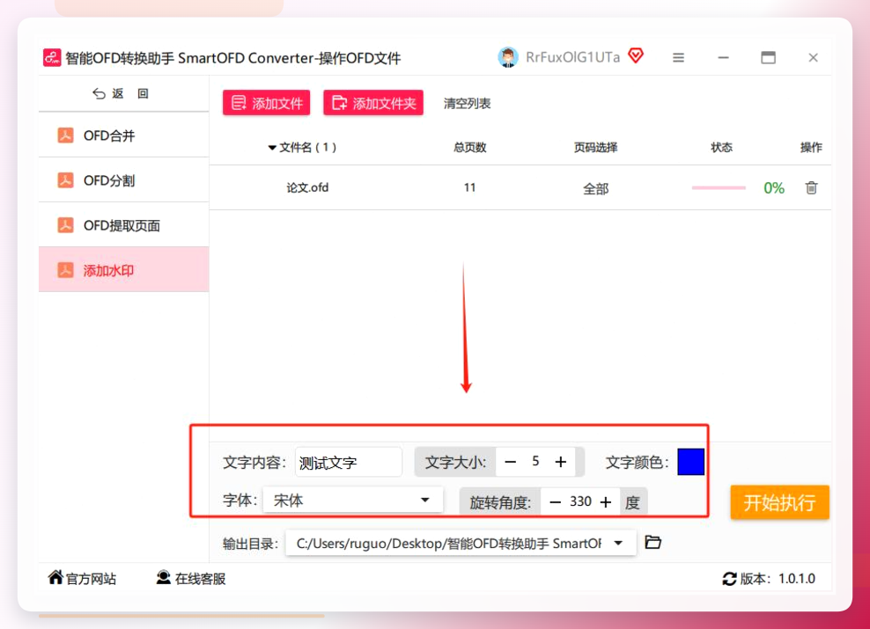Click the red VIP diamond badge
The height and width of the screenshot is (629, 870).
pyautogui.click(x=636, y=56)
